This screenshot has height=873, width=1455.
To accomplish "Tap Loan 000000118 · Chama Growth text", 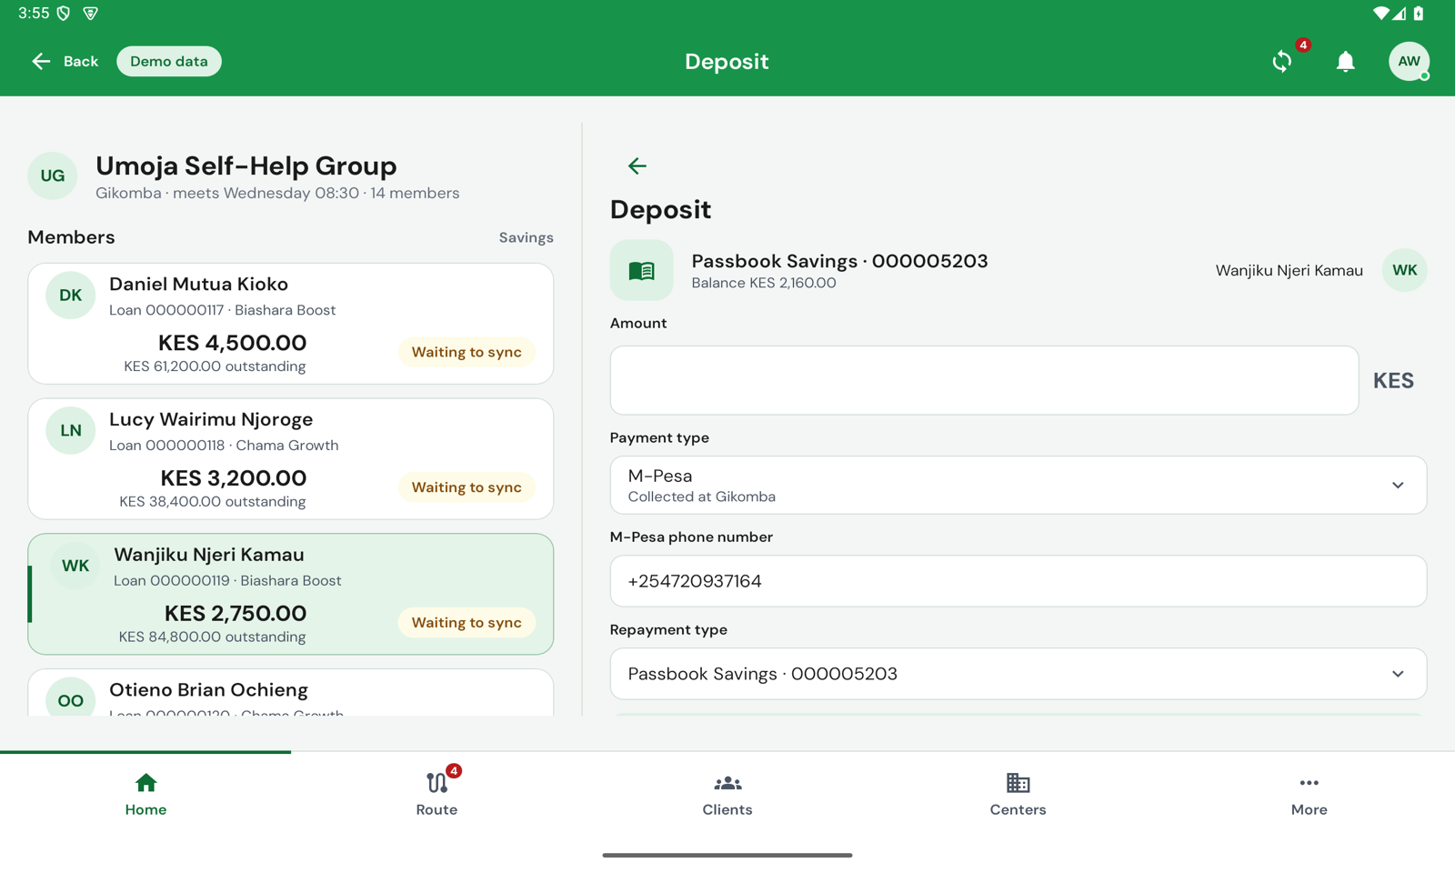I will point(224,445).
